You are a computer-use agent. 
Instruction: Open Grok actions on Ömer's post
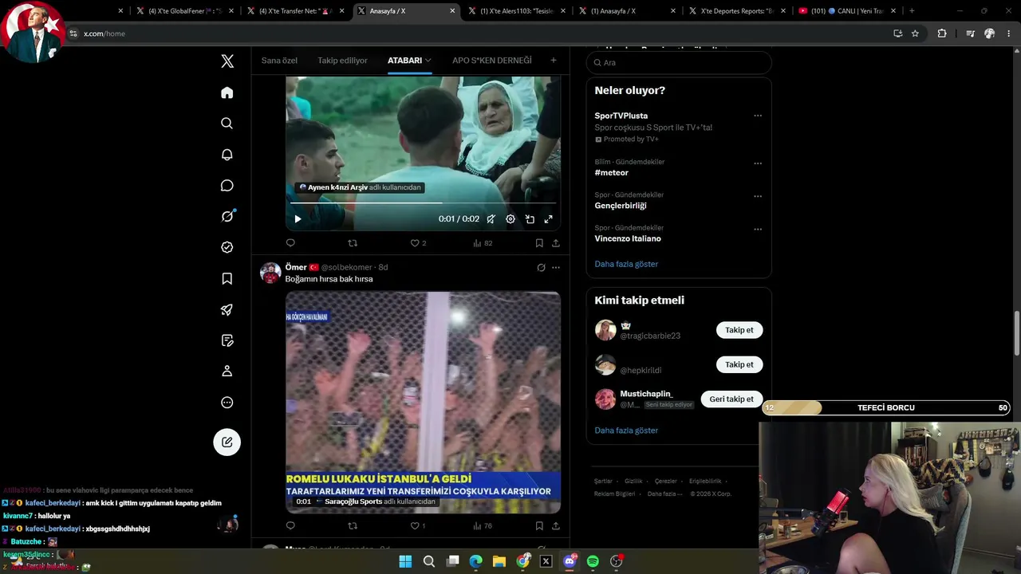(x=541, y=267)
